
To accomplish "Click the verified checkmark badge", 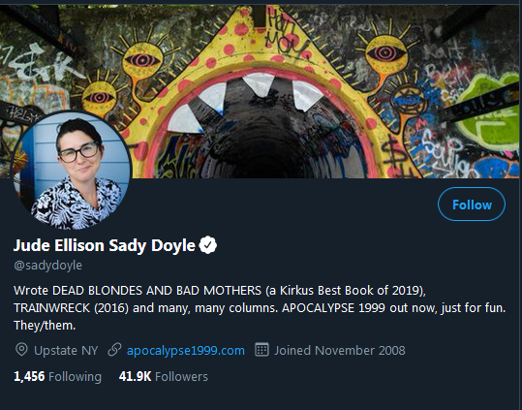I will (207, 245).
